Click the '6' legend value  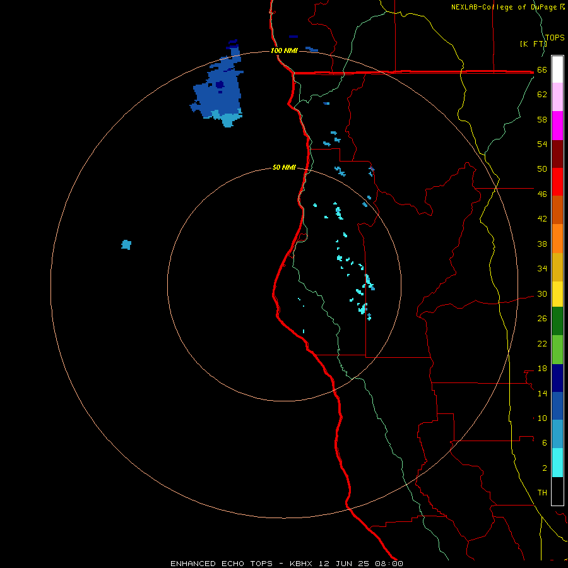click(x=545, y=443)
